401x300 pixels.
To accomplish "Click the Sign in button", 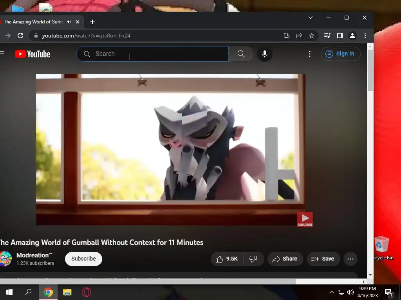I will pos(340,54).
